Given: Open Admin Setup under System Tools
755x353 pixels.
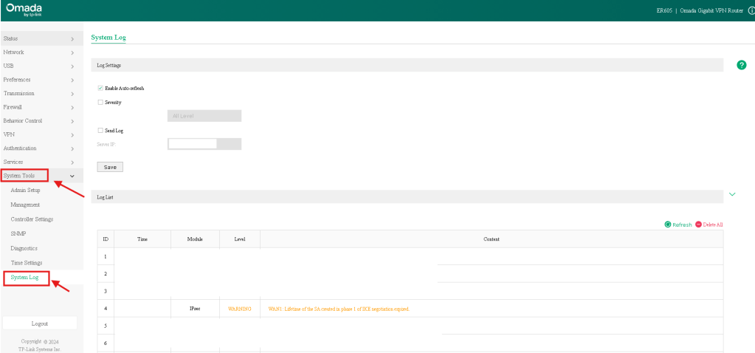Looking at the screenshot, I should [25, 190].
